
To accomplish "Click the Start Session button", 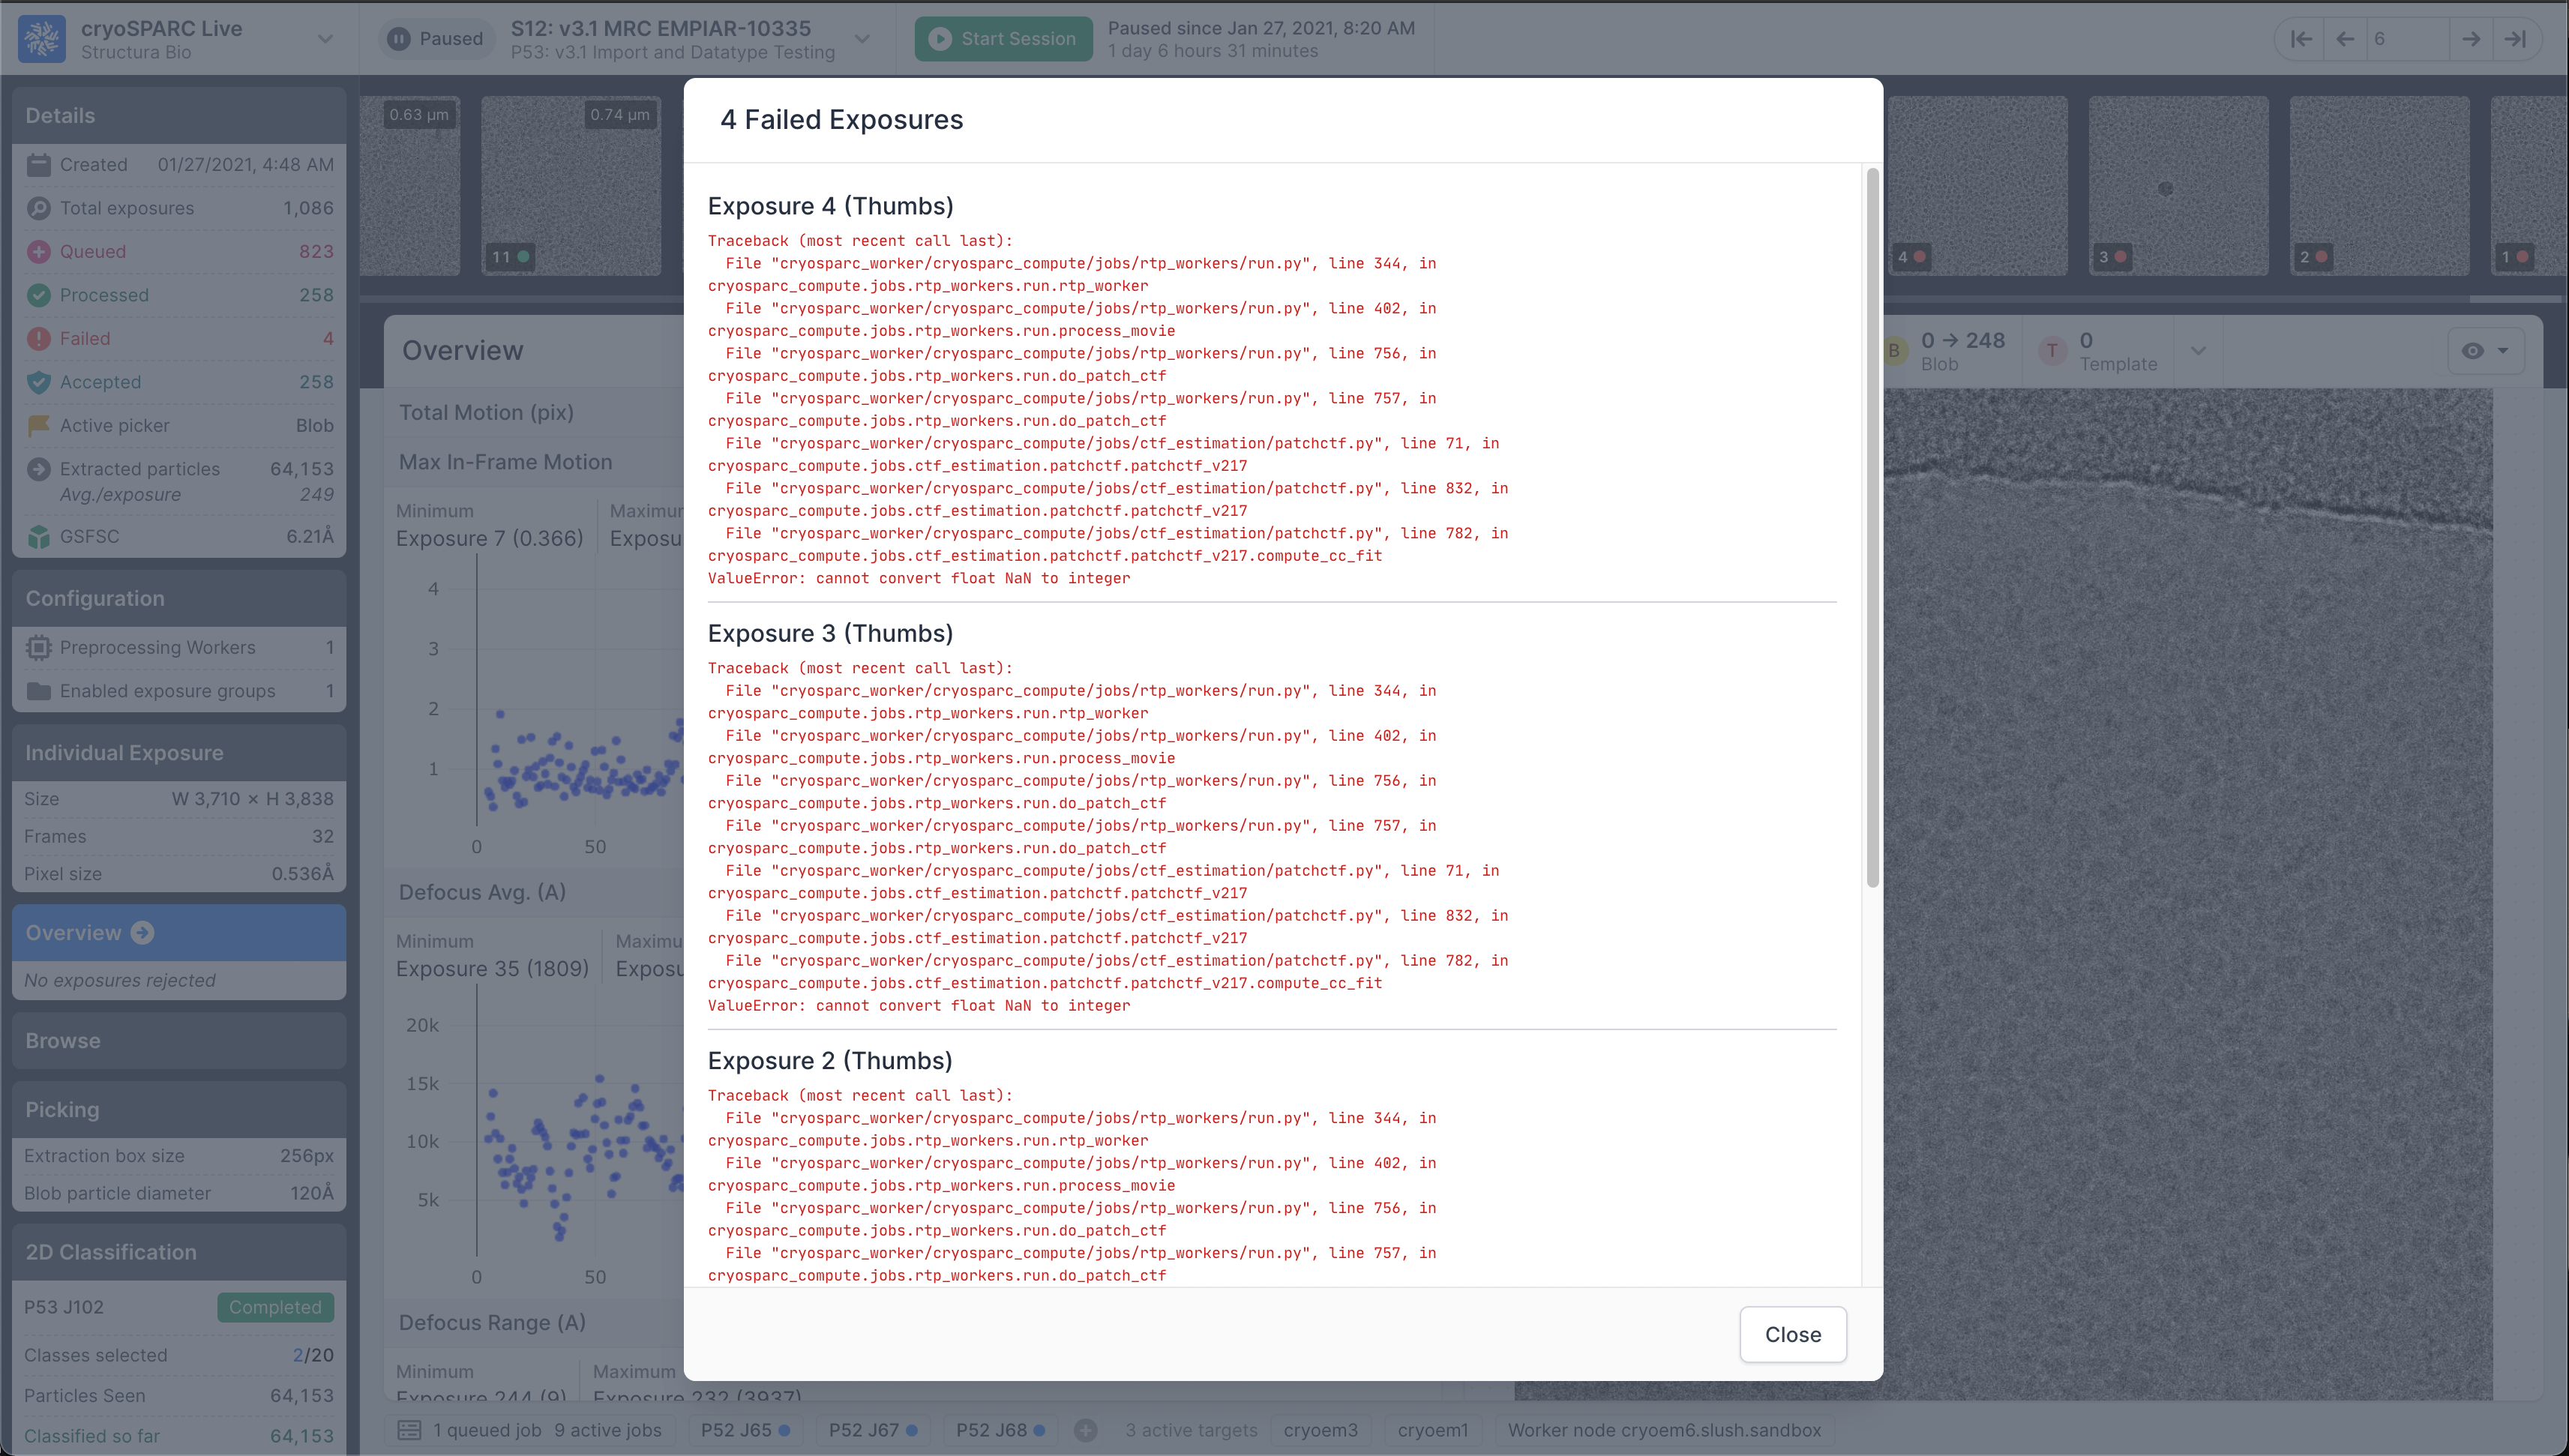I will 1003,39.
